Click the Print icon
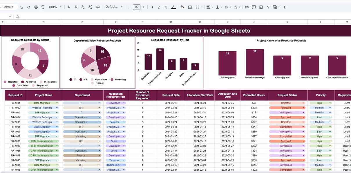The image size is (351, 173). pos(36,7)
